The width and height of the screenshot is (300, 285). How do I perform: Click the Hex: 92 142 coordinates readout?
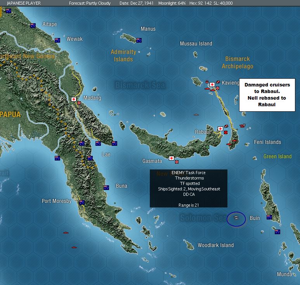pos(201,3)
